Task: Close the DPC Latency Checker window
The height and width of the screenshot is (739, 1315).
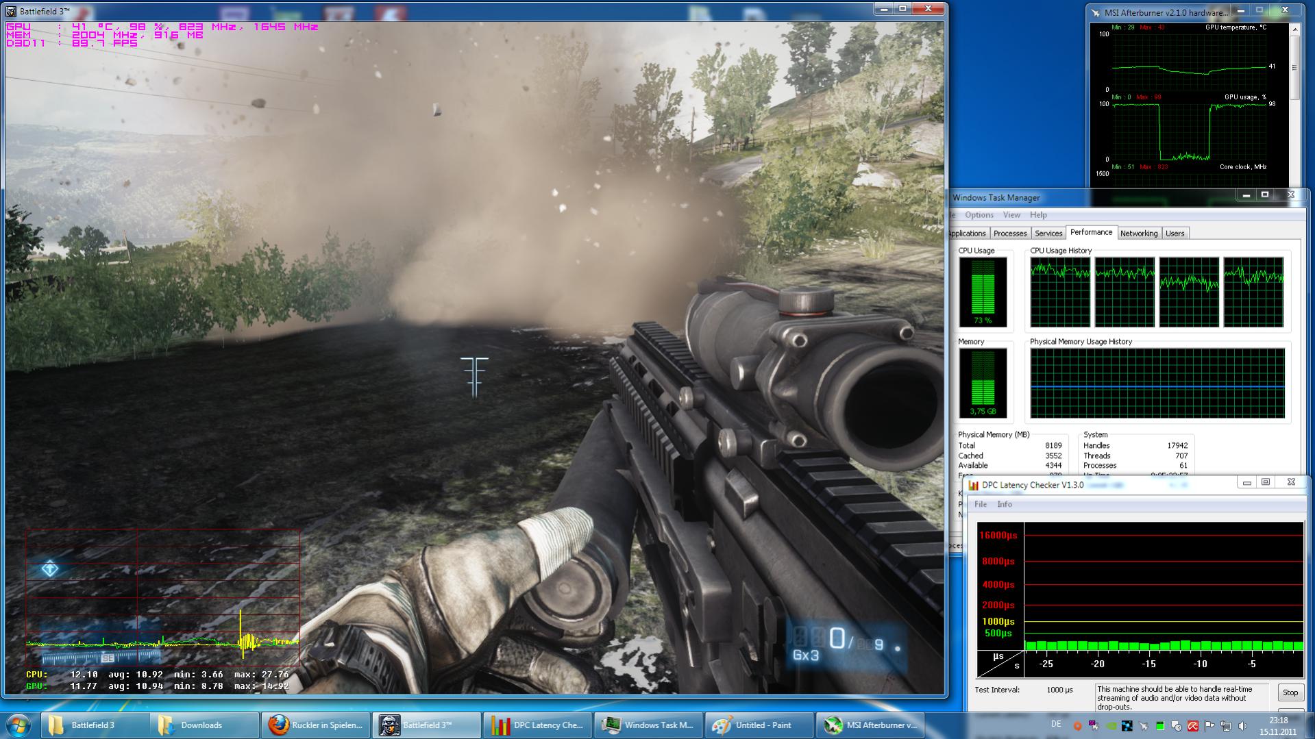Action: pos(1291,482)
